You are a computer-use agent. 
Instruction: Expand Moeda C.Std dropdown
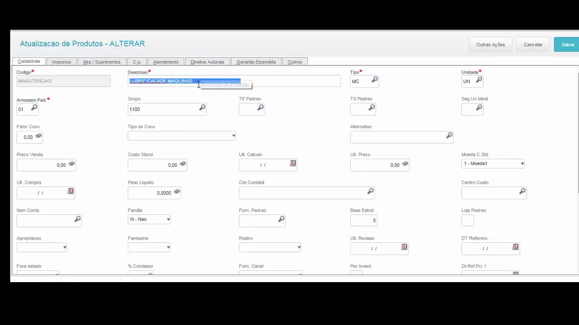pyautogui.click(x=522, y=164)
